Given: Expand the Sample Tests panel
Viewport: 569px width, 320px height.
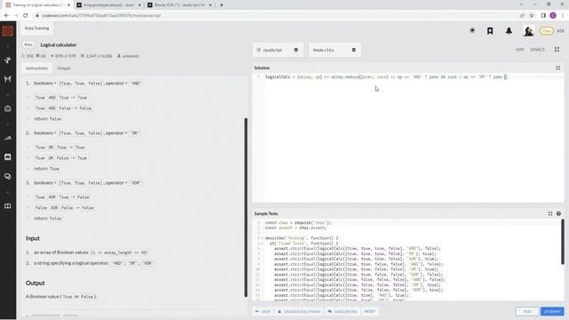Looking at the screenshot, I should [550, 213].
